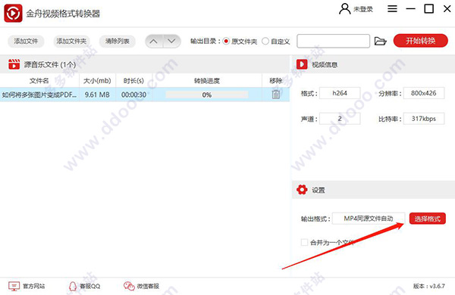
Task: Click the 添加文件夹 button
Action: point(71,41)
